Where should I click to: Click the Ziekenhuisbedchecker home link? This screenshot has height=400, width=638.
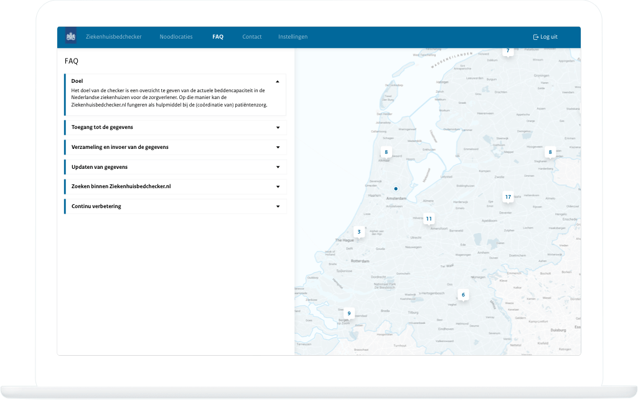tap(113, 37)
